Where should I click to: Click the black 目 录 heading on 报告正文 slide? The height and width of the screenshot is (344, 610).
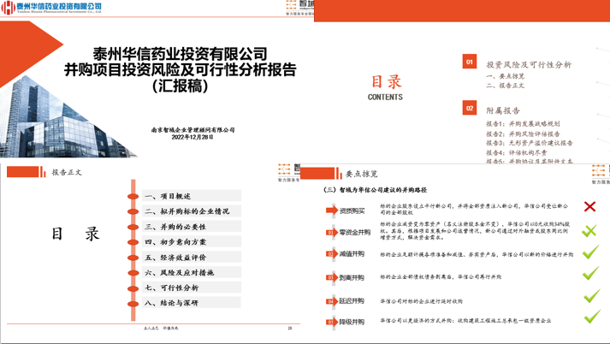[x=76, y=234]
